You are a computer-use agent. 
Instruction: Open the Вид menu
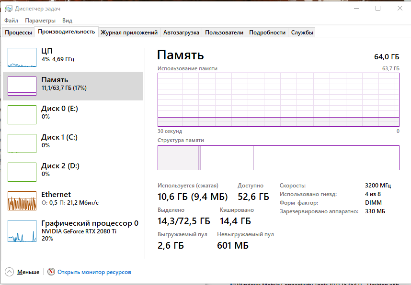point(67,21)
